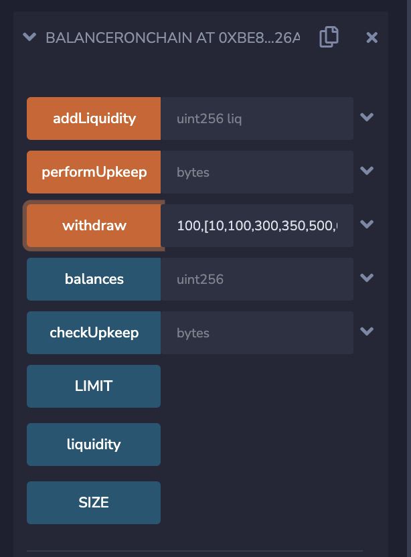This screenshot has height=557, width=411.
Task: Collapse the deployed BalancerOnchain contract panel
Action: pyautogui.click(x=29, y=37)
